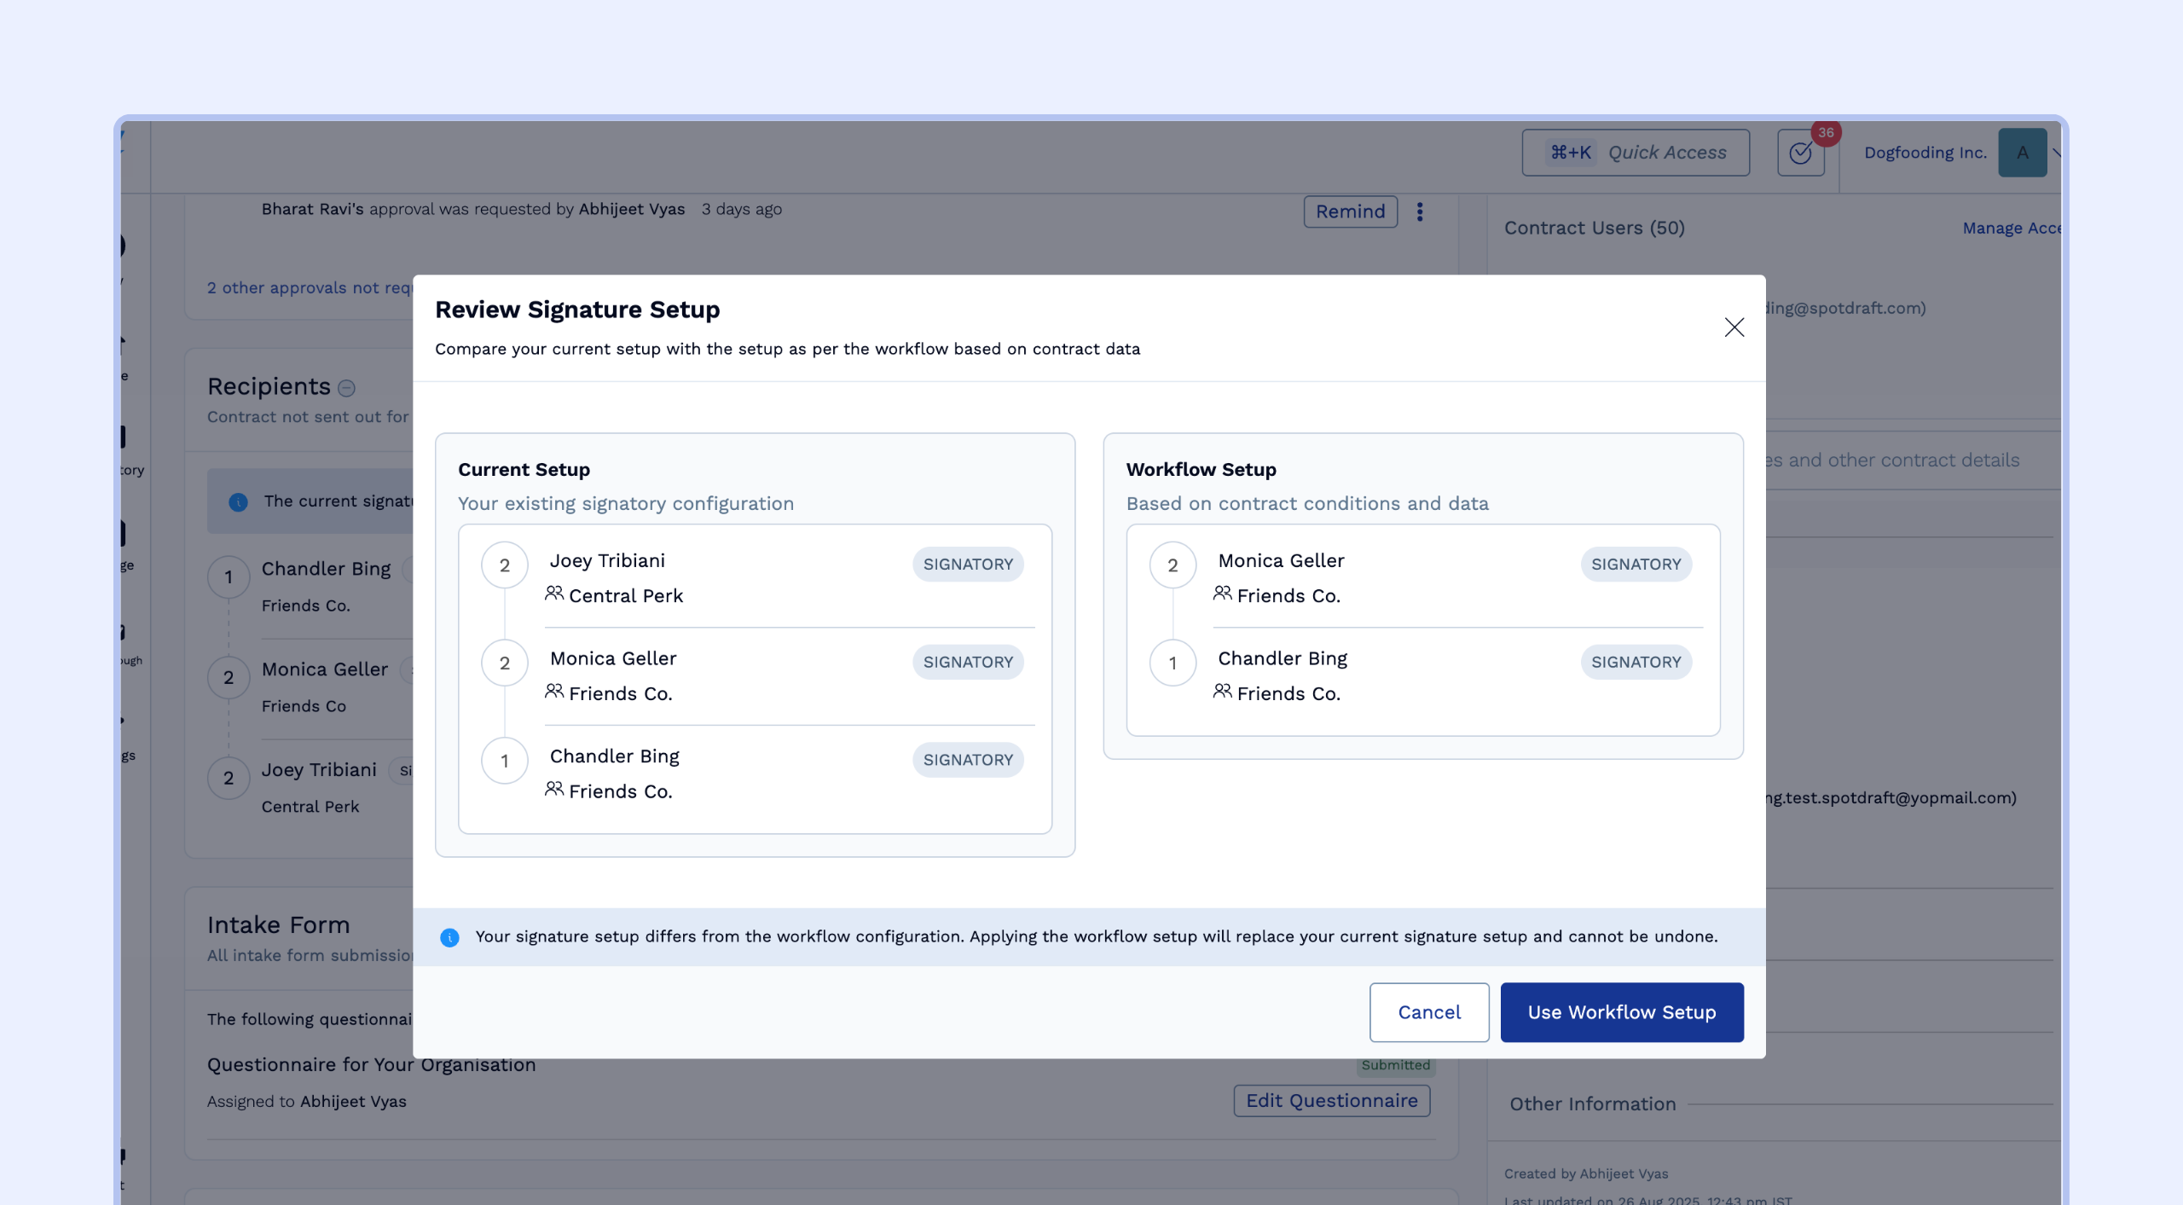Click the blue info icon in warning banner
The image size is (2183, 1205).
449,937
